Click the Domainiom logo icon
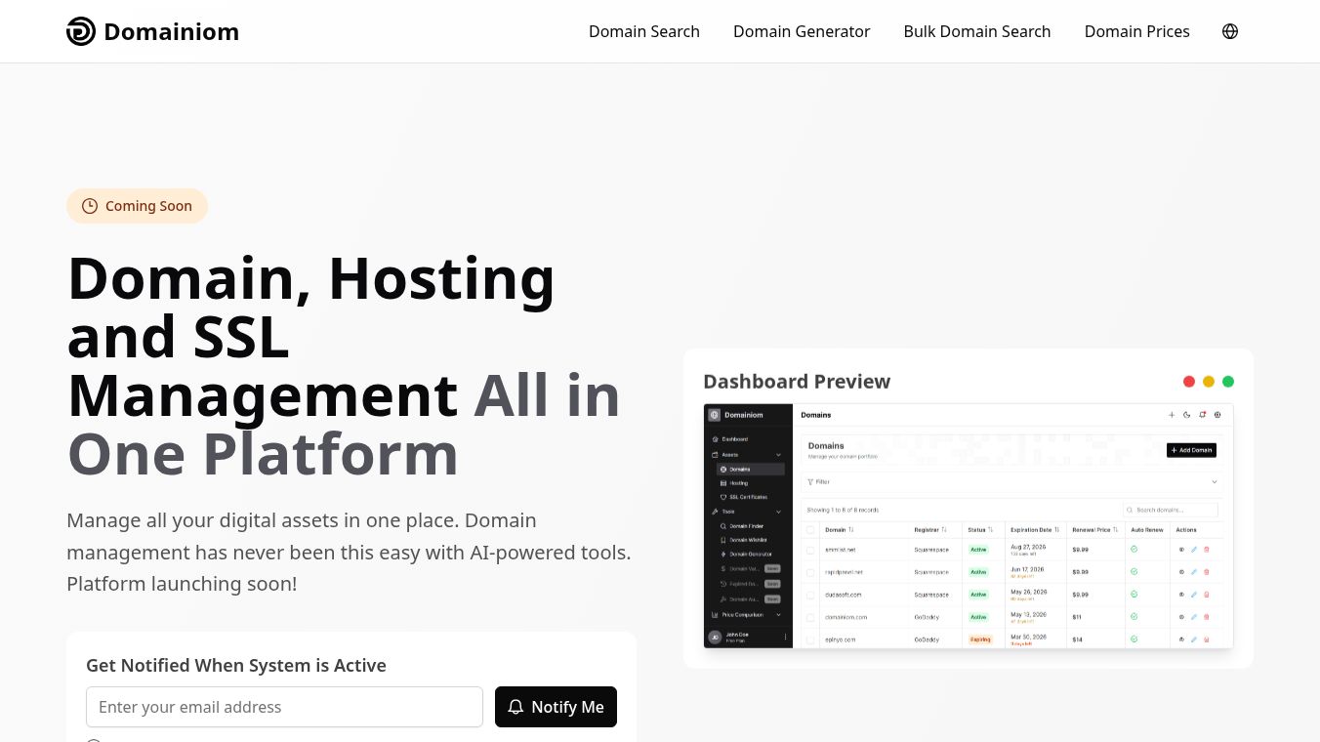Image resolution: width=1320 pixels, height=742 pixels. (81, 31)
